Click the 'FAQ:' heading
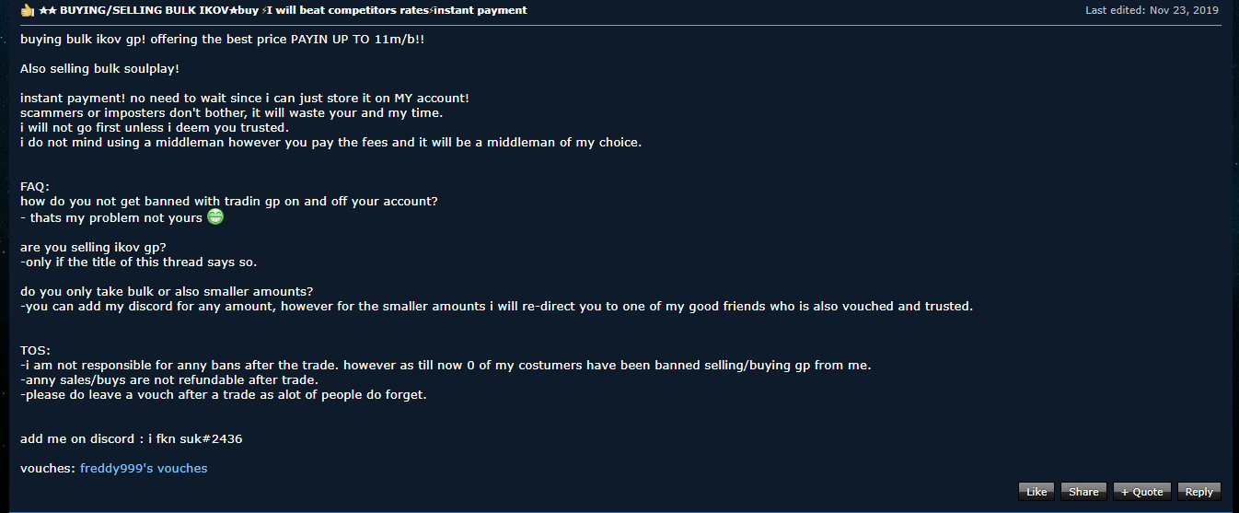Screen dimensions: 1239x513 pyautogui.click(x=35, y=187)
